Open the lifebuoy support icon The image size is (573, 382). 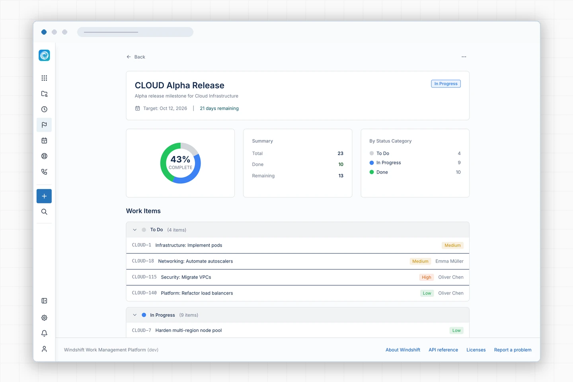[44, 156]
